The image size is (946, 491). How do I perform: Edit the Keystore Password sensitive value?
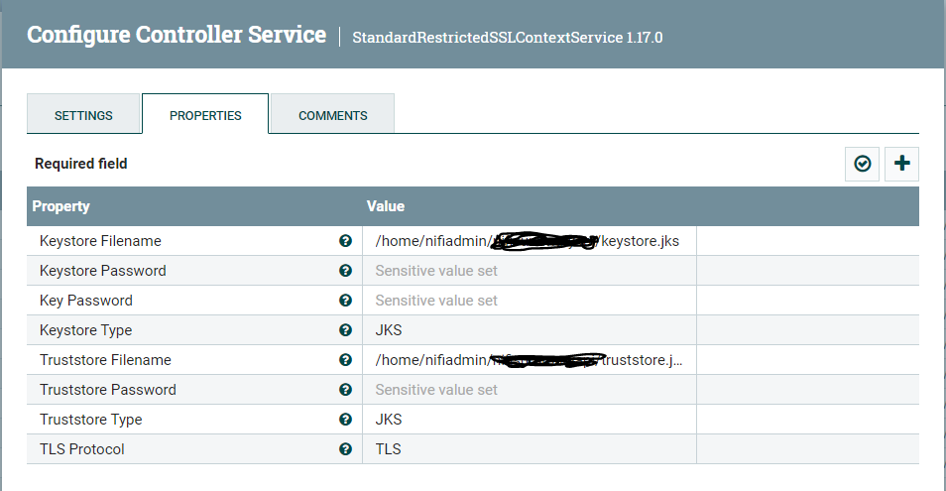(529, 271)
